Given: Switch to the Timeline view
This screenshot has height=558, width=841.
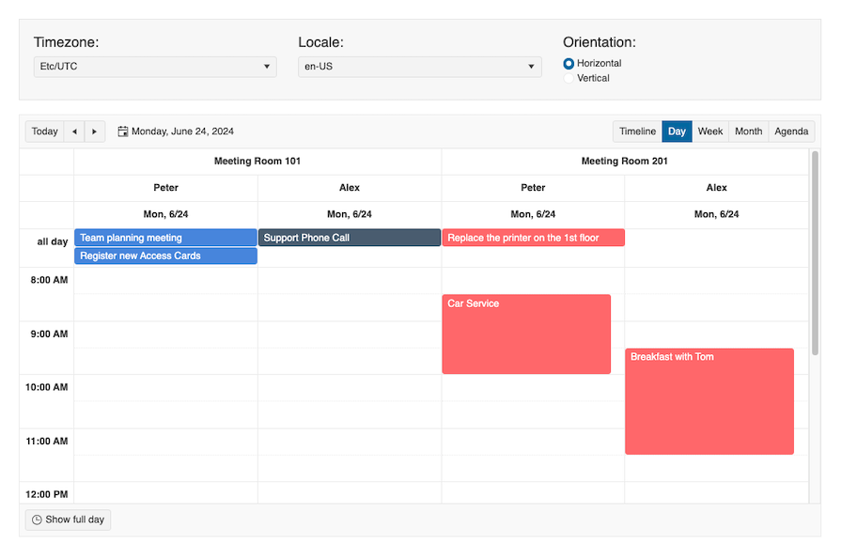Looking at the screenshot, I should tap(637, 131).
